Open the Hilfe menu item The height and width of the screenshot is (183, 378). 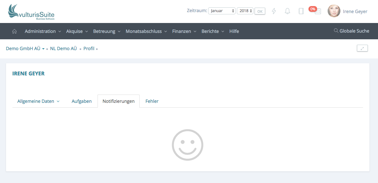click(x=234, y=31)
